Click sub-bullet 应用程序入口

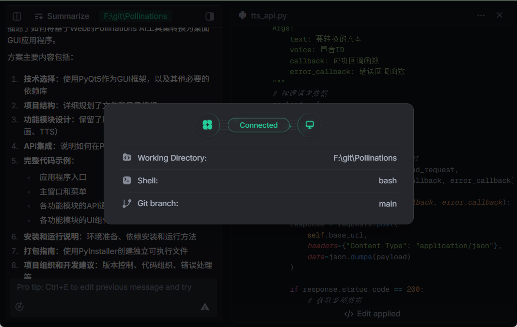pos(63,177)
